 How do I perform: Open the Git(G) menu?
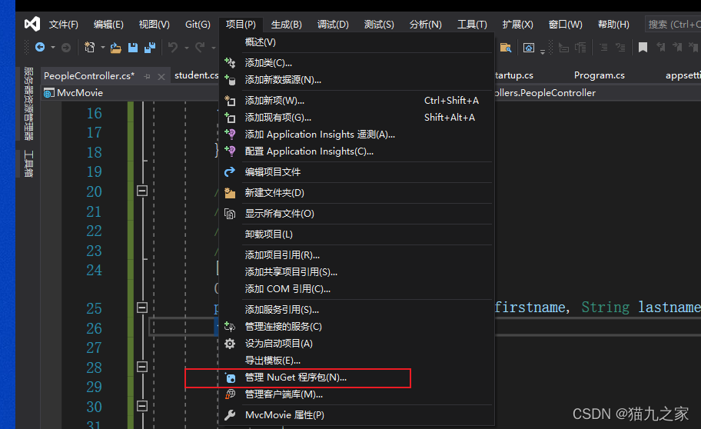(x=198, y=24)
